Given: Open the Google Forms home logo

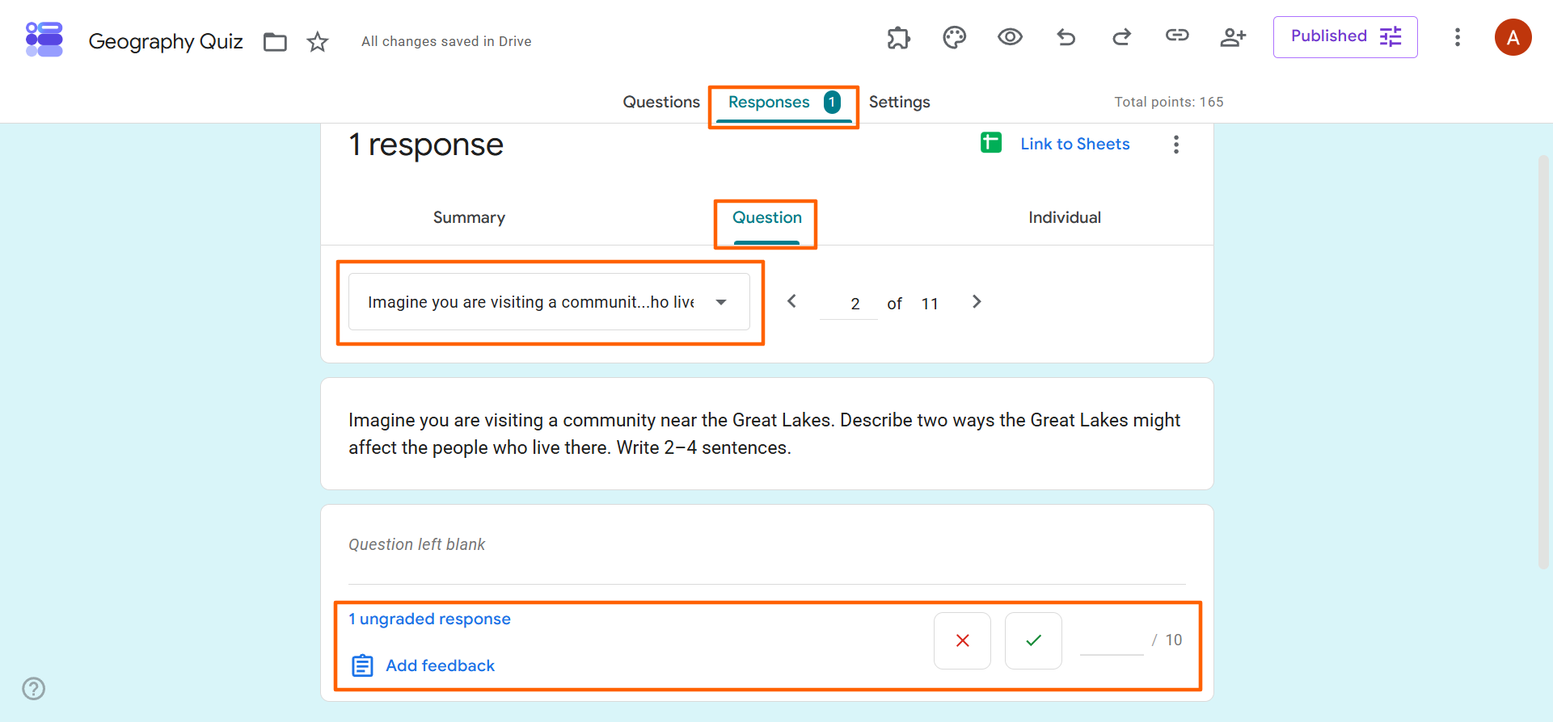Looking at the screenshot, I should pos(44,40).
